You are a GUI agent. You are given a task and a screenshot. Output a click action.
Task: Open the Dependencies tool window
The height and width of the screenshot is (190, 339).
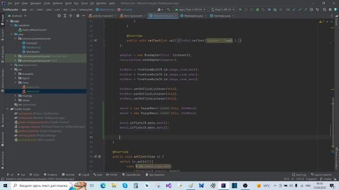[131, 175]
